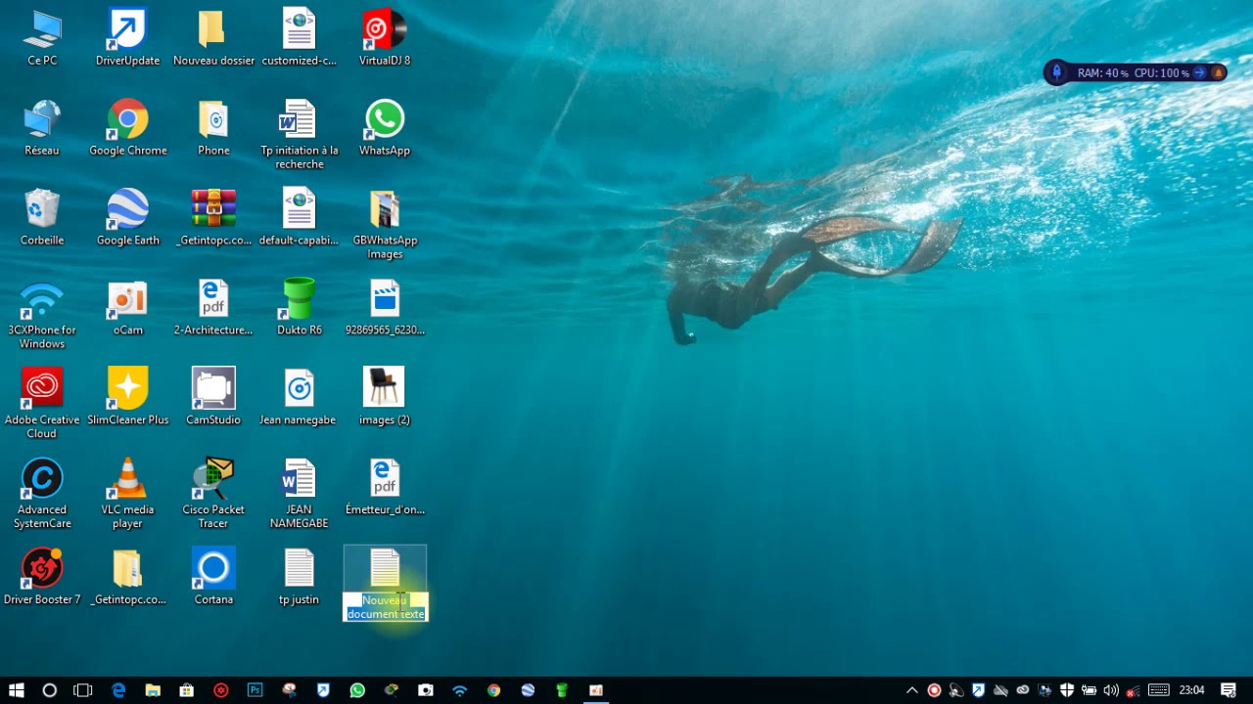Select the JEAN NAMEGABE Word document
1253x704 pixels.
tap(300, 495)
